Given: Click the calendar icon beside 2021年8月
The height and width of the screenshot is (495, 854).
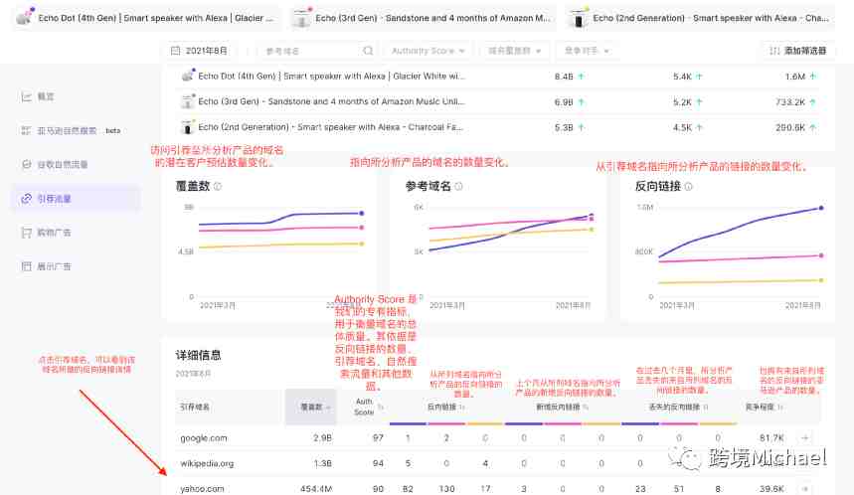Looking at the screenshot, I should [176, 51].
